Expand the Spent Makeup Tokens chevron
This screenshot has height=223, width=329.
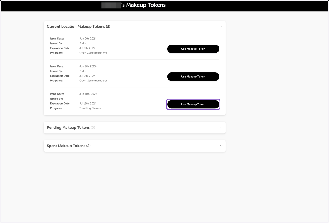(x=221, y=146)
